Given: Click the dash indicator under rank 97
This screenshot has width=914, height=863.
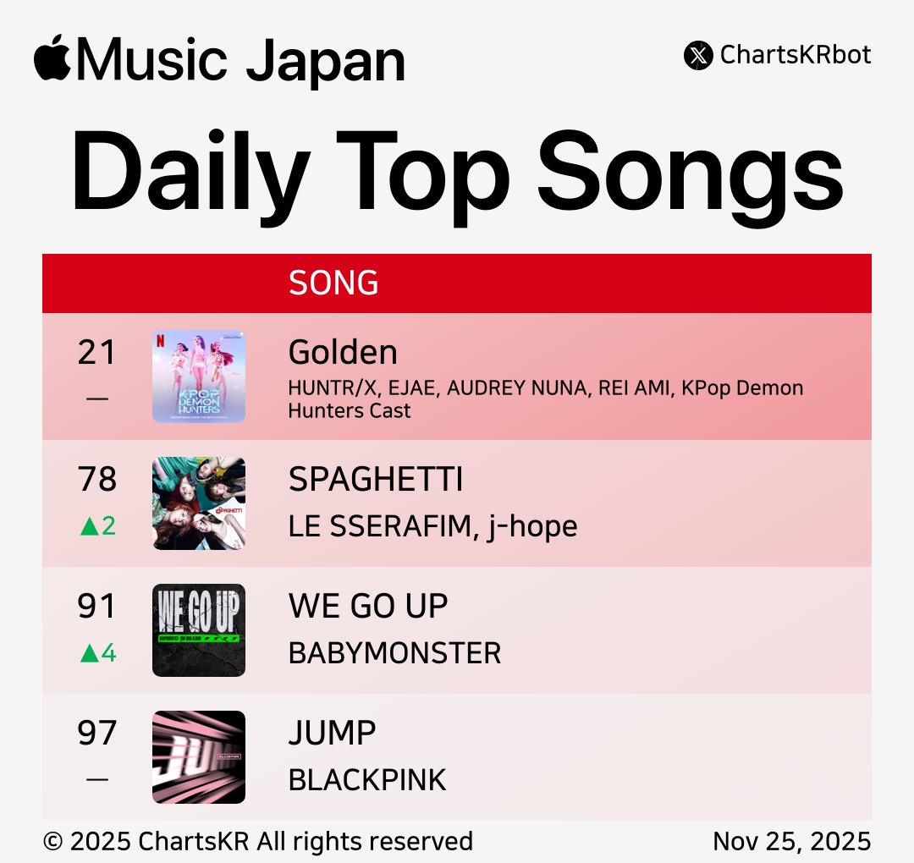Looking at the screenshot, I should point(97,778).
